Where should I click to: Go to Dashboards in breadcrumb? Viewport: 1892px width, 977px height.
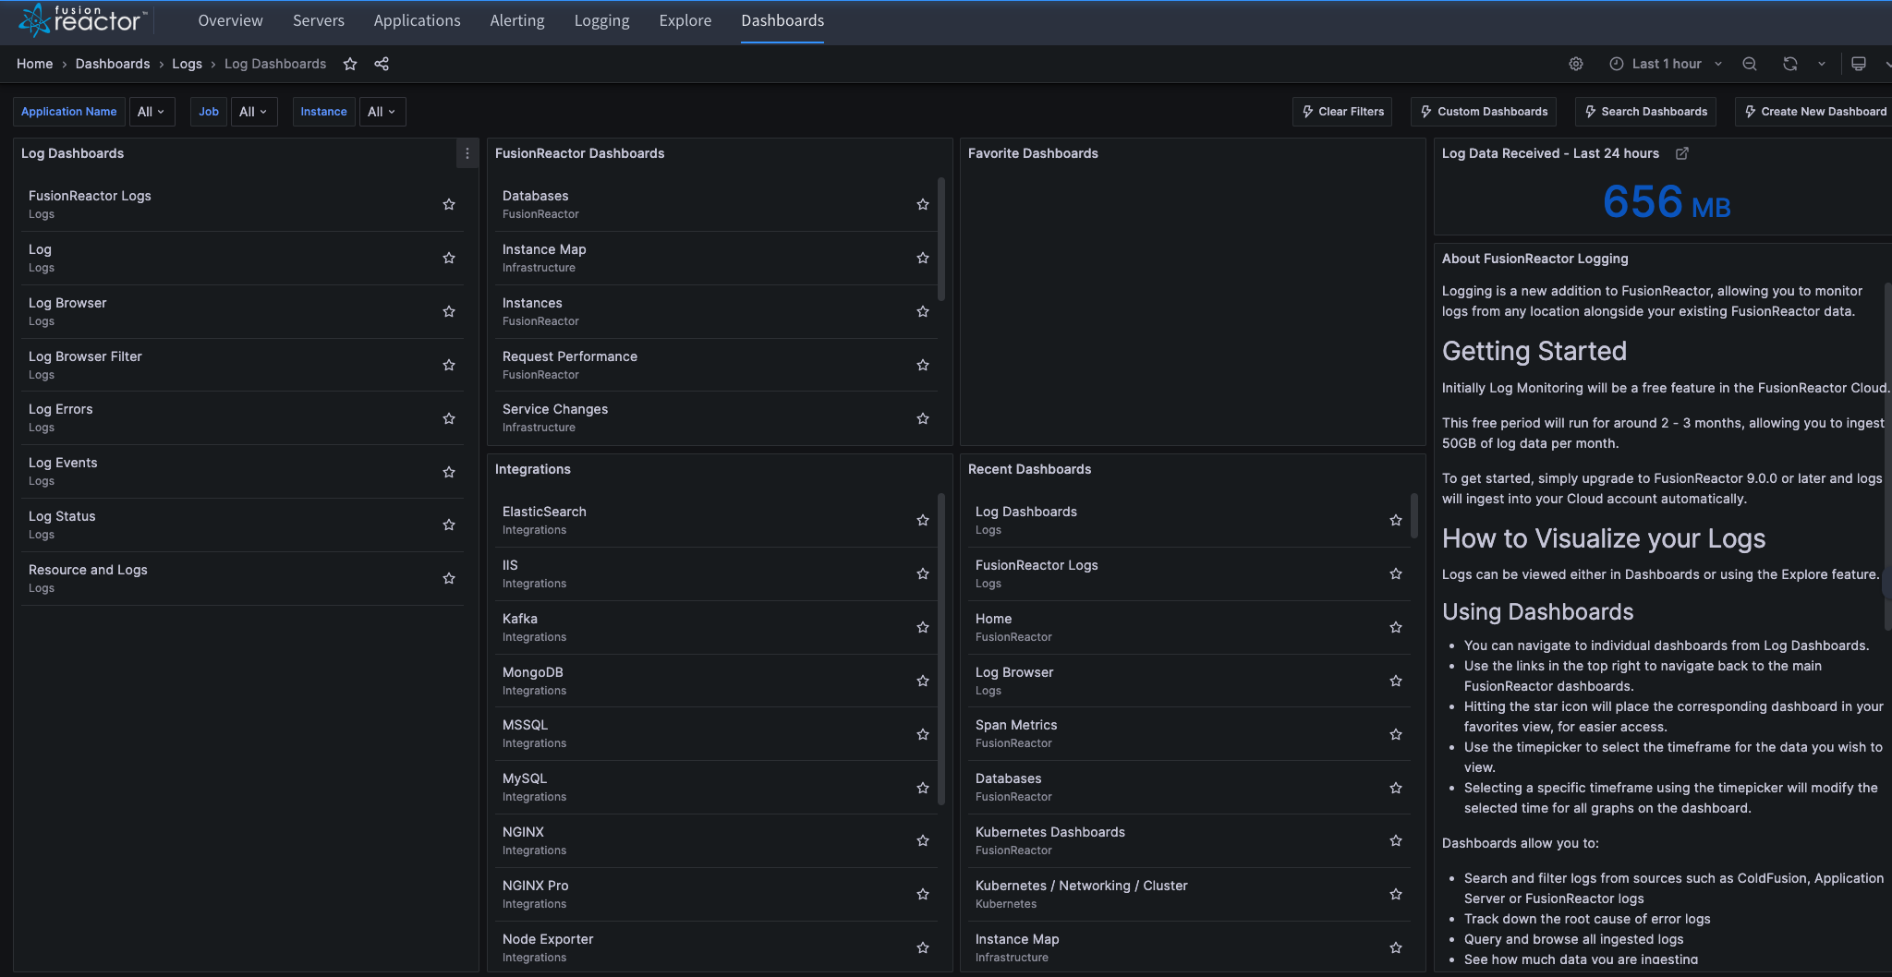coord(113,64)
